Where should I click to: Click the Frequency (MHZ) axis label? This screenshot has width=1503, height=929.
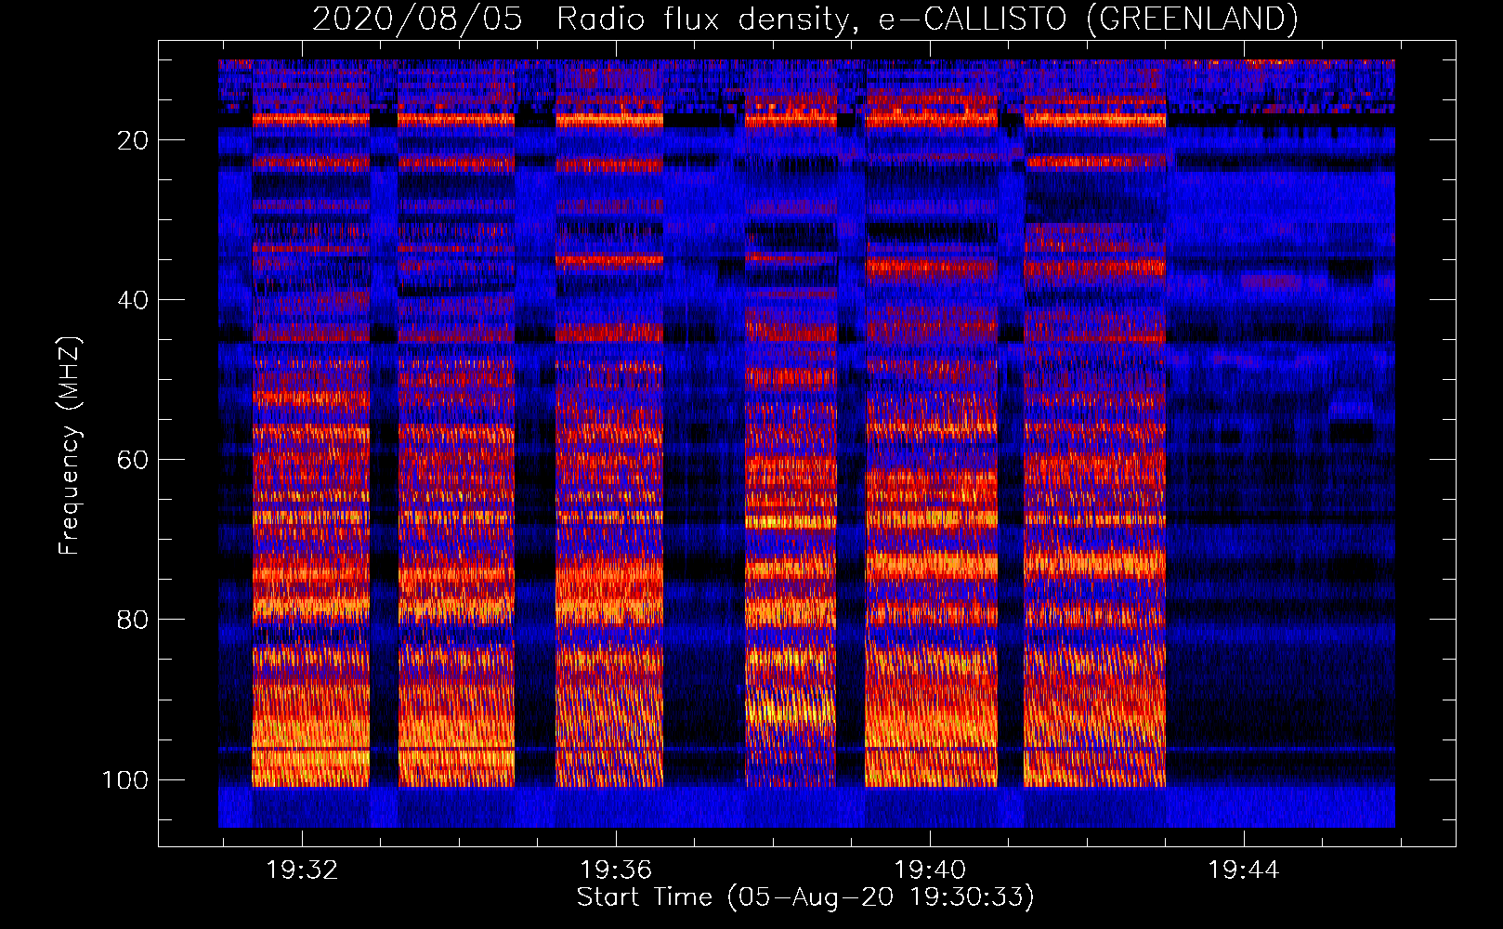(x=70, y=446)
